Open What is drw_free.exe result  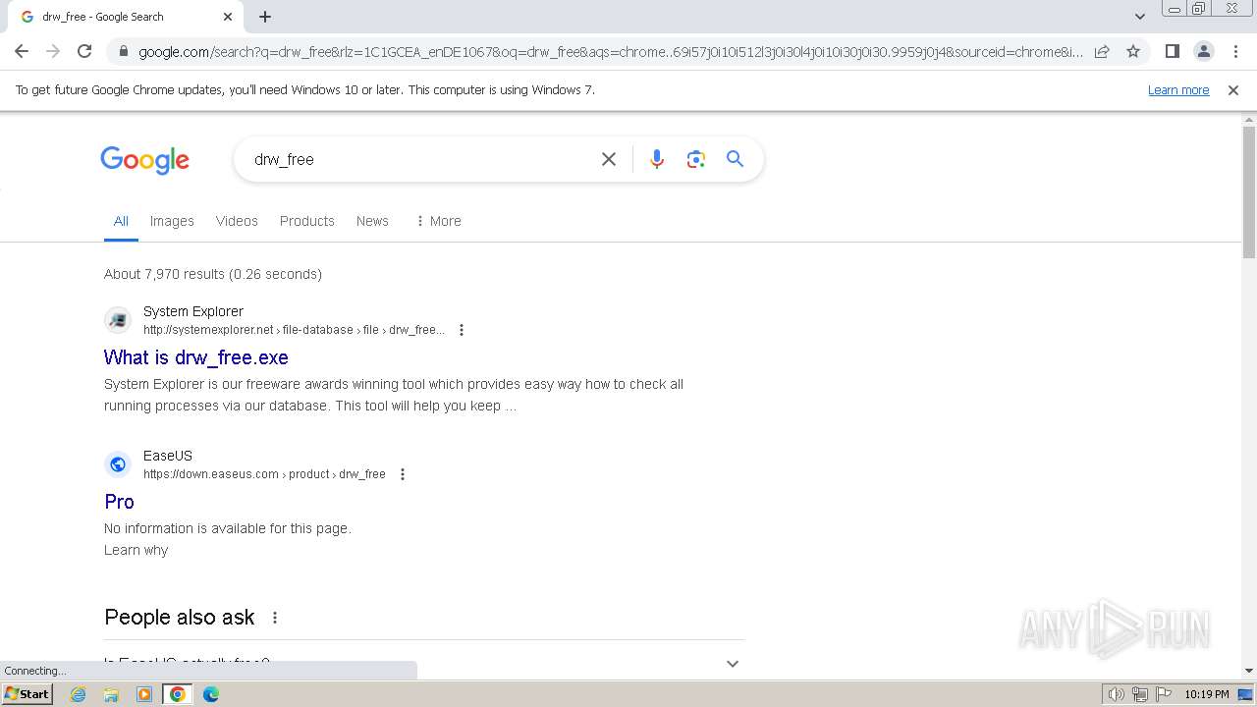click(x=196, y=357)
